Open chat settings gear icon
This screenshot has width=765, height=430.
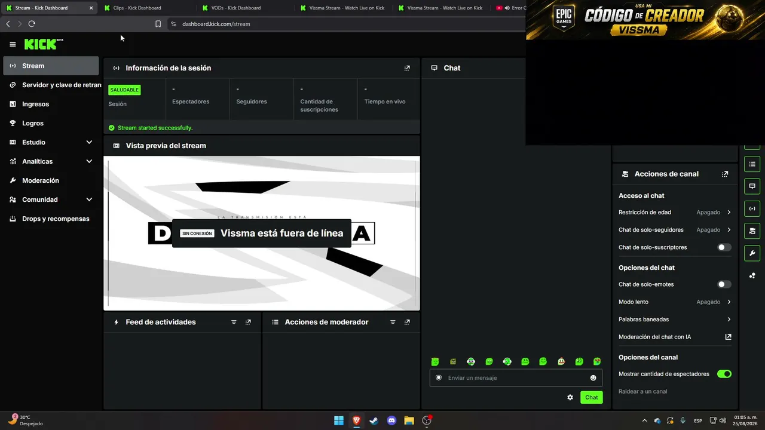(x=570, y=397)
